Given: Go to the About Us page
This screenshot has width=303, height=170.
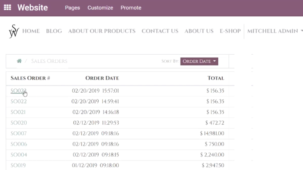Looking at the screenshot, I should (199, 31).
